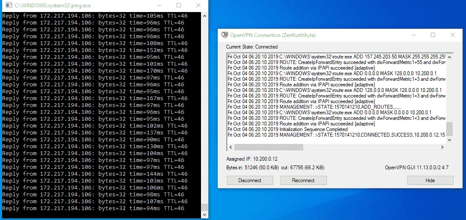This screenshot has width=466, height=220.
Task: Click the ping reply line with time=137ms
Action: pos(95,133)
